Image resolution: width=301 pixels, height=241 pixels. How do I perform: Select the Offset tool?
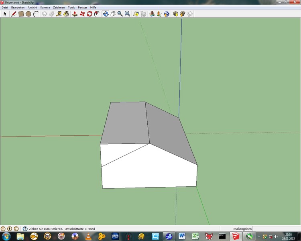pyautogui.click(x=97, y=14)
